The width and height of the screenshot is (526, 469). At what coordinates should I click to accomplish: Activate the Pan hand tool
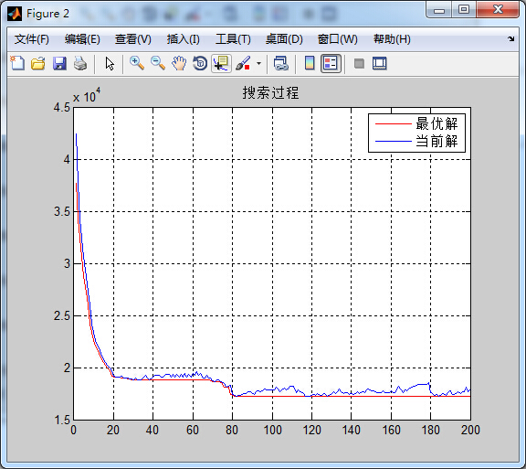[179, 63]
